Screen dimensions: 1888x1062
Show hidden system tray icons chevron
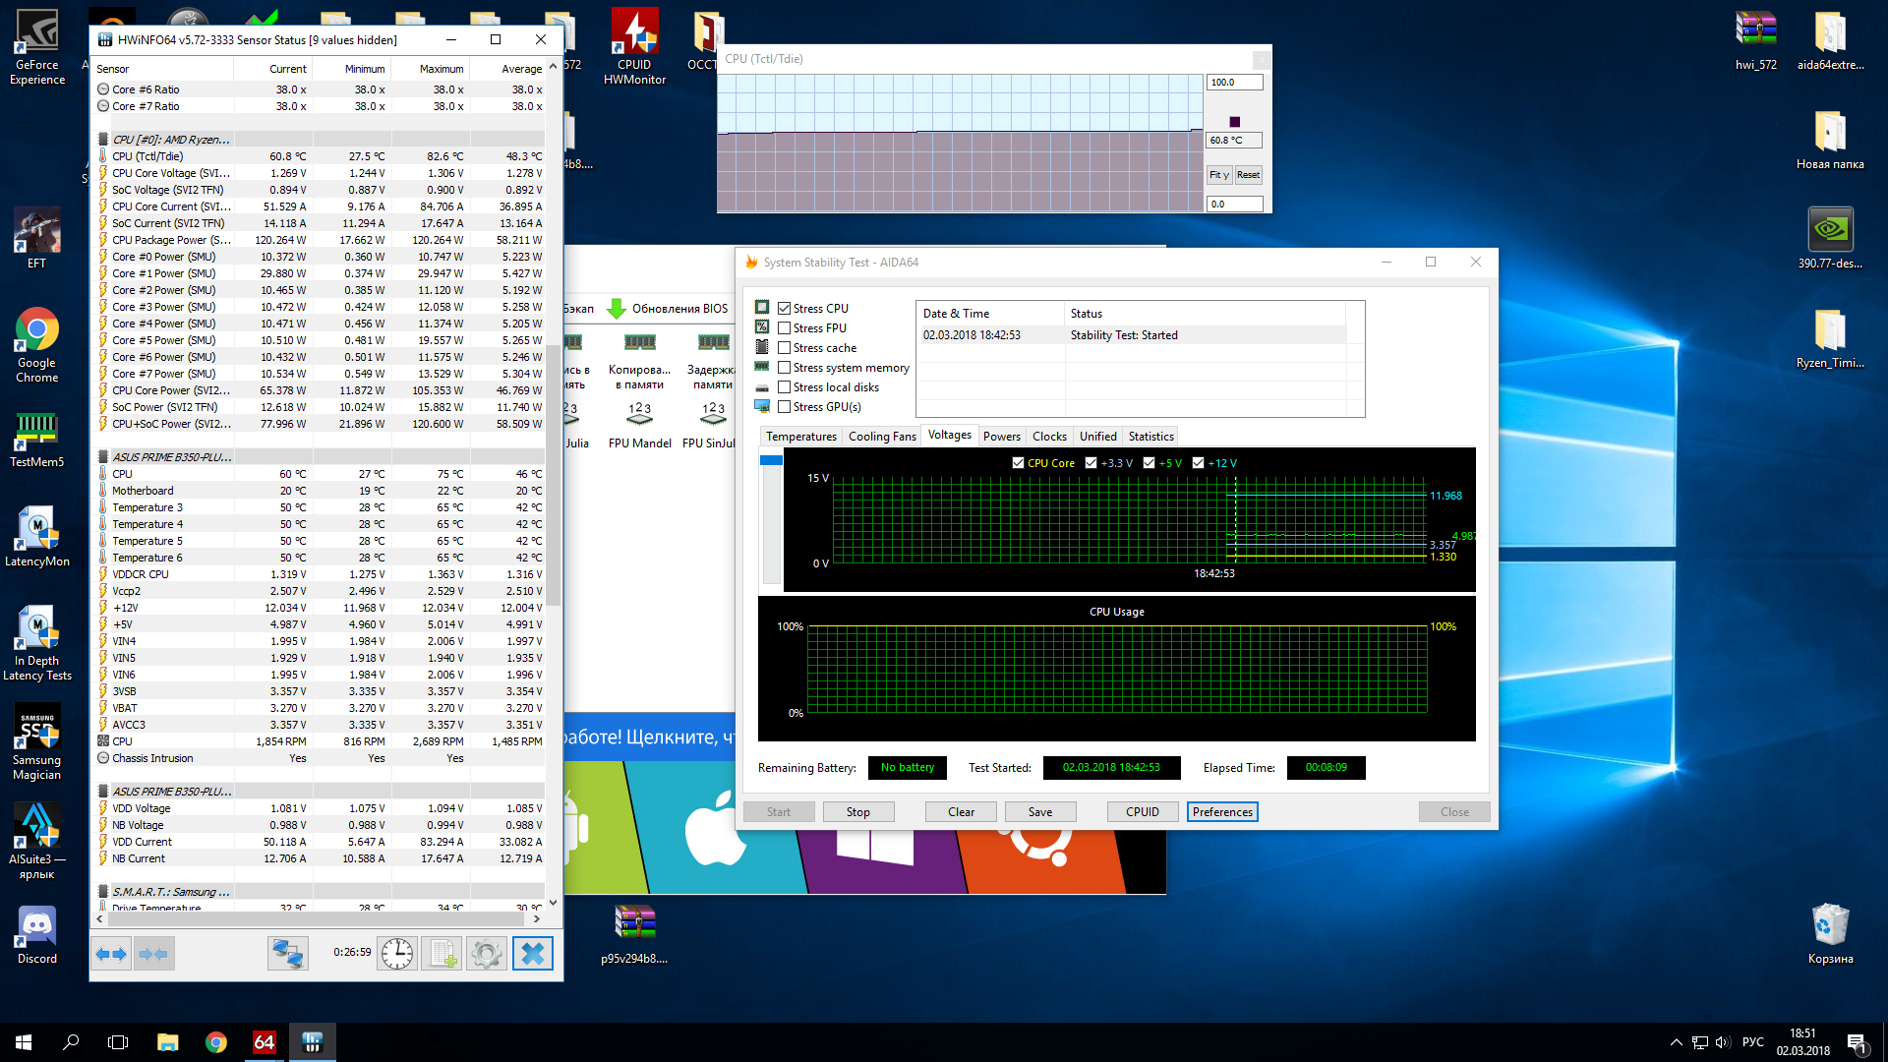1676,1042
